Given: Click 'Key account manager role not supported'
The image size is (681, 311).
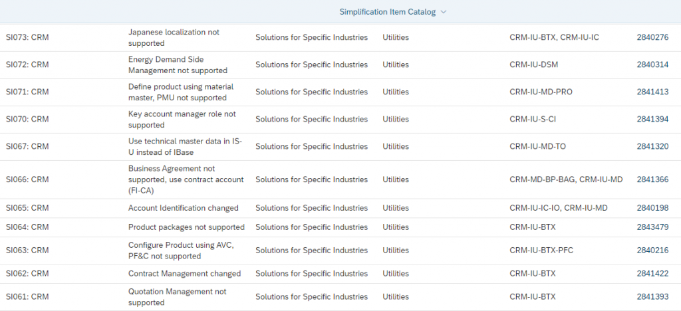Looking at the screenshot, I should [x=182, y=120].
